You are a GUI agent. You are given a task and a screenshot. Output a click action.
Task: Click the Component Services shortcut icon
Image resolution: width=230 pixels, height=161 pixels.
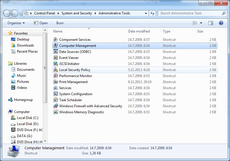56,40
